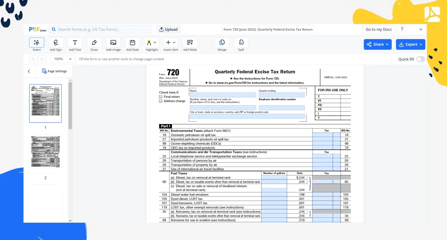447x240 pixels.
Task: Click the document title field
Action: pyautogui.click(x=268, y=29)
